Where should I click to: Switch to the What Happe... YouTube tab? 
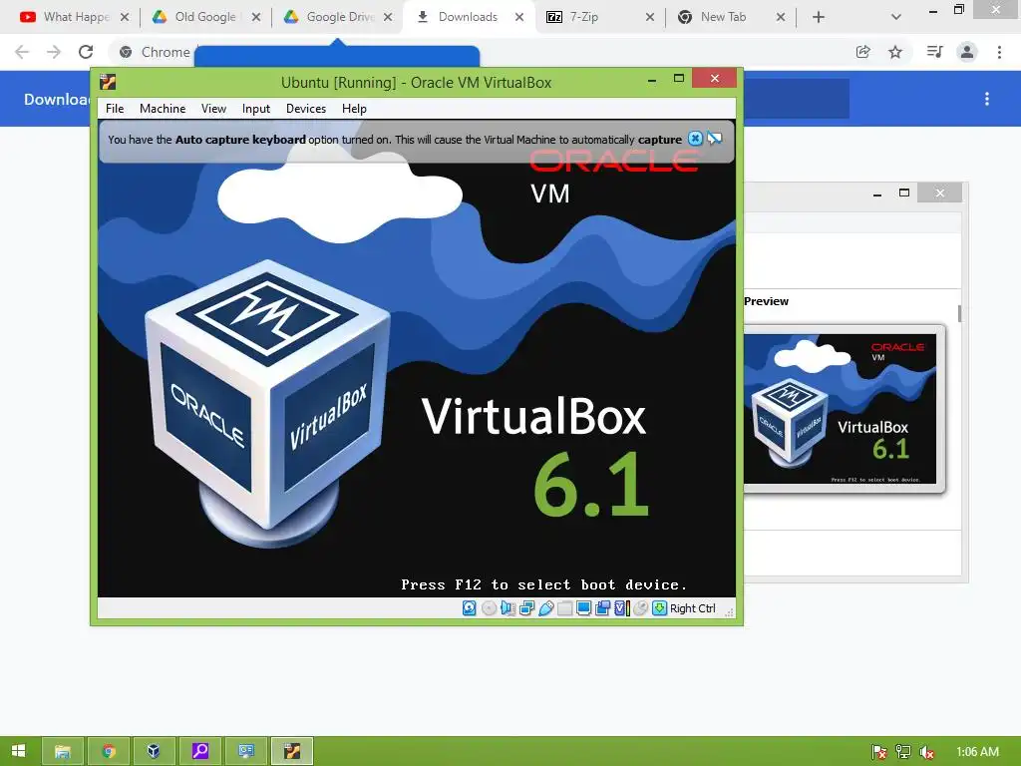point(74,17)
